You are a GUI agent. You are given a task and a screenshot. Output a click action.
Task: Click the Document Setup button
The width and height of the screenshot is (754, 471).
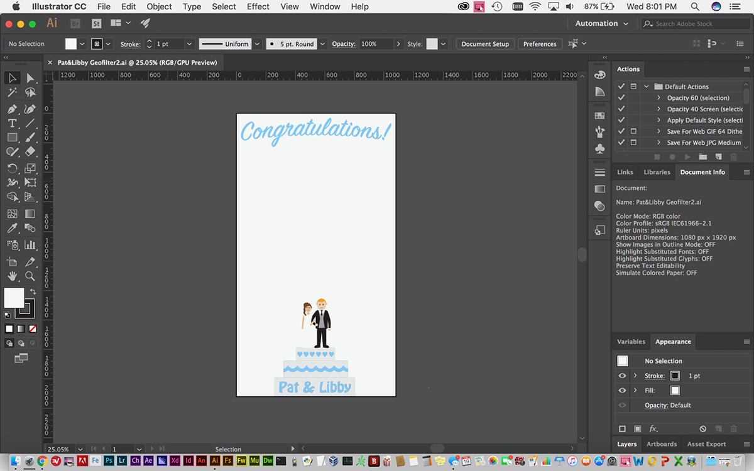(x=485, y=44)
